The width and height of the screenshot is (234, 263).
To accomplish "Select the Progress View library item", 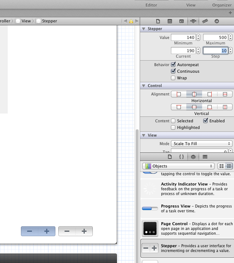I will [x=187, y=209].
